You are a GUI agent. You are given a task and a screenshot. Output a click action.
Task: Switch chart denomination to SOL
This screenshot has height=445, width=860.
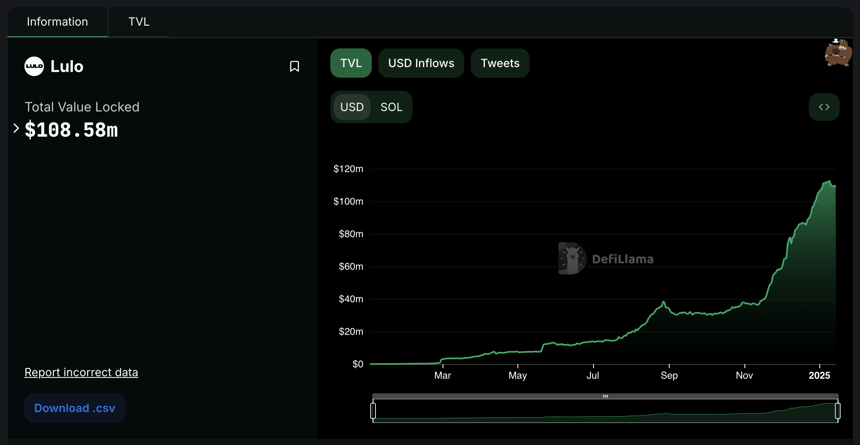(391, 107)
